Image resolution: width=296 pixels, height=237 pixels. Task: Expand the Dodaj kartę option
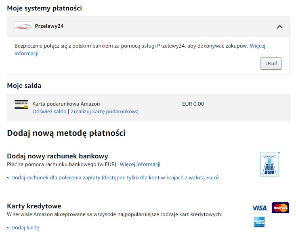click(25, 228)
